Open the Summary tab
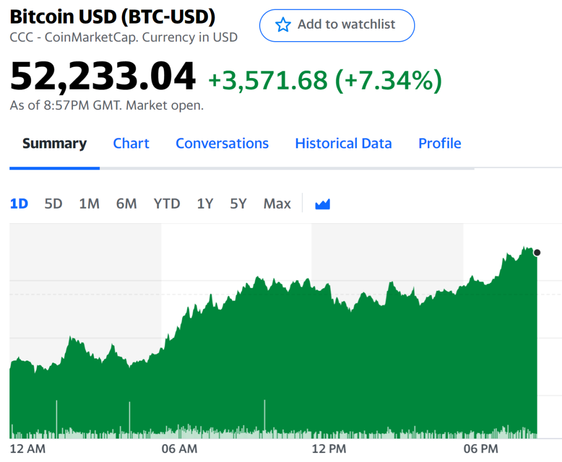The height and width of the screenshot is (462, 562). [55, 144]
